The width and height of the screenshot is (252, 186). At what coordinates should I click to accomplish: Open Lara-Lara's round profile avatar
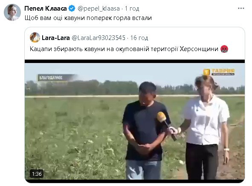tap(35, 37)
